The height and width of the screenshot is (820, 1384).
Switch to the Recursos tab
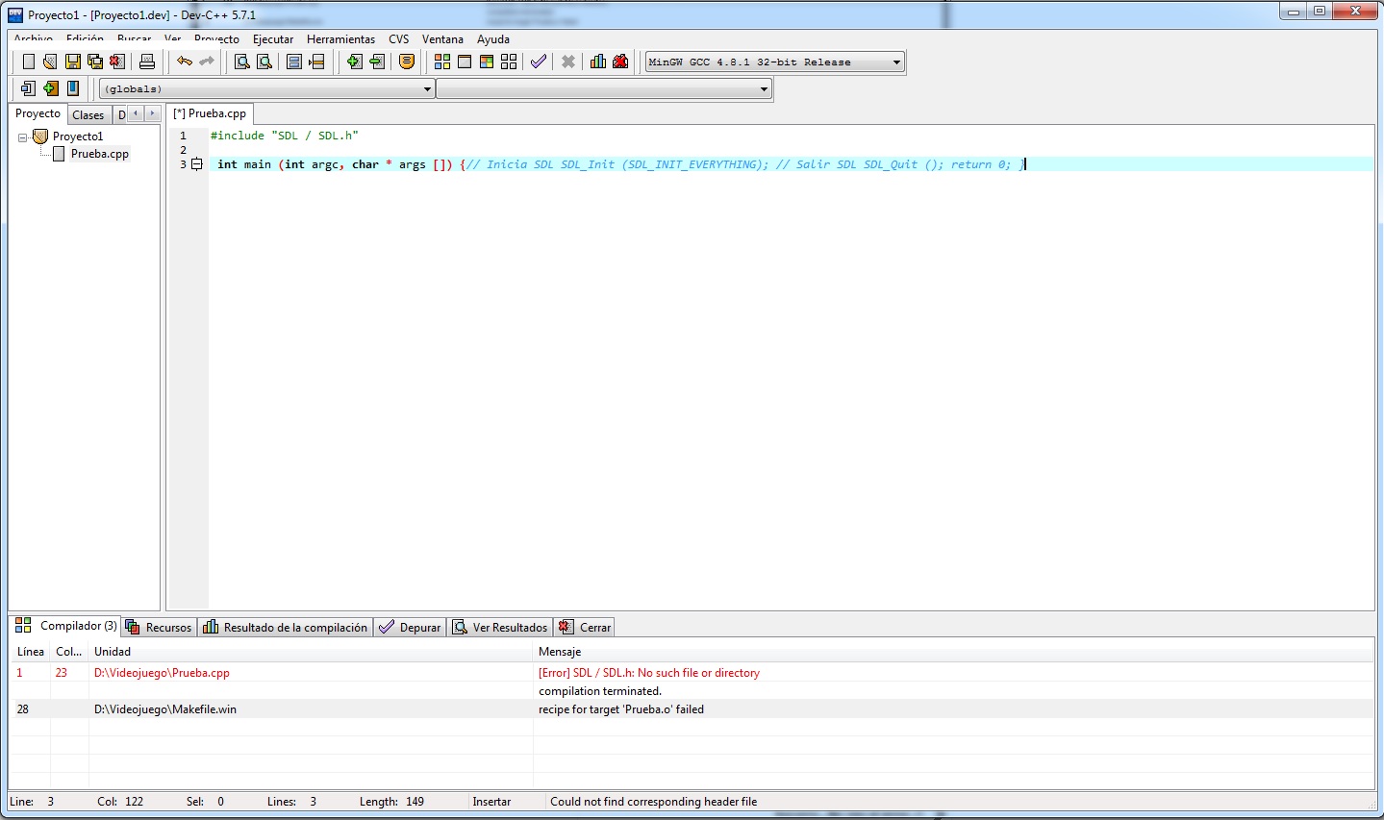pyautogui.click(x=160, y=628)
